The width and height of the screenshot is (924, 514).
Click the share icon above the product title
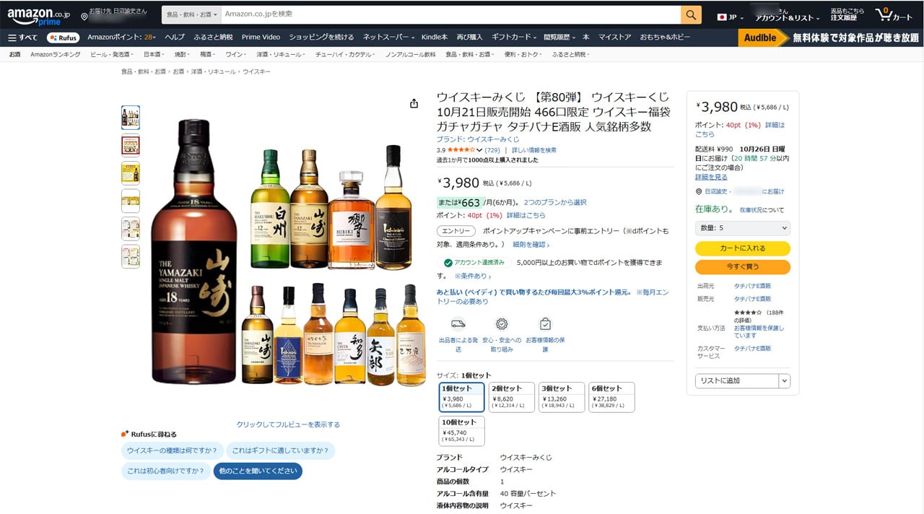(413, 103)
